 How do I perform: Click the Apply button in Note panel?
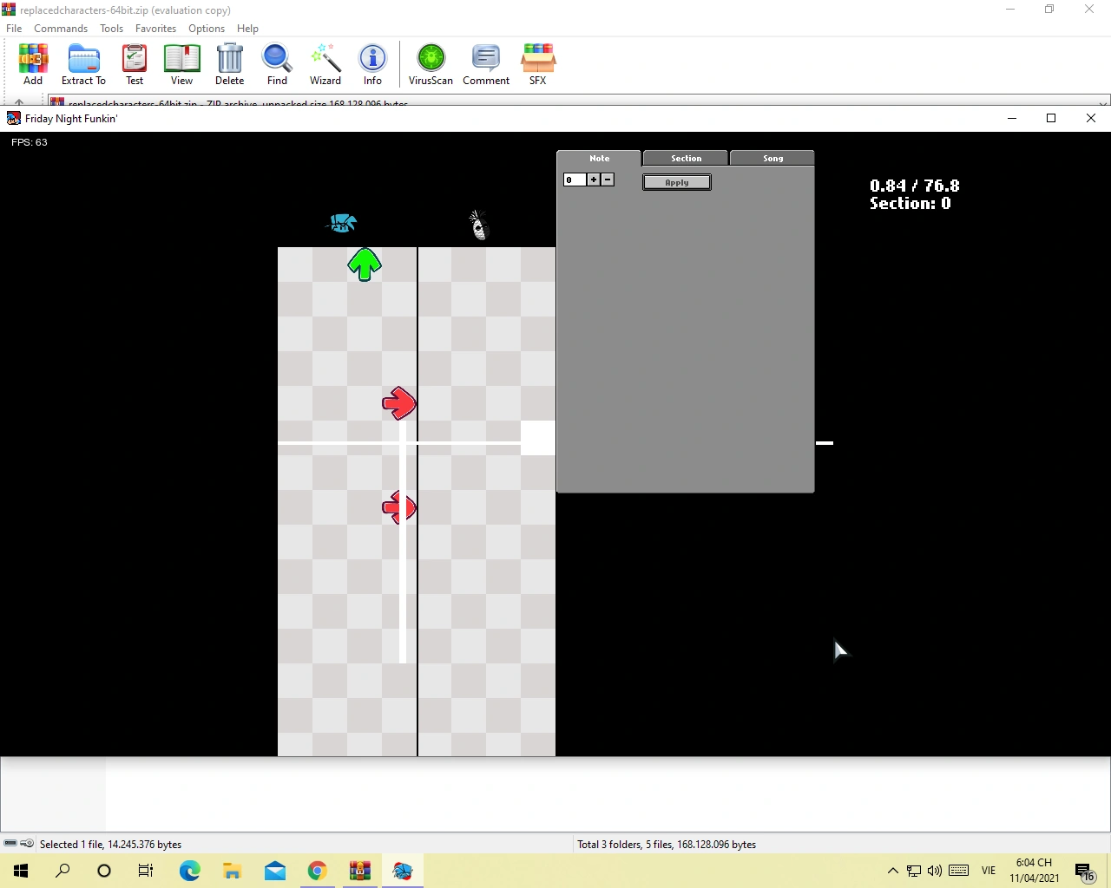pyautogui.click(x=677, y=182)
